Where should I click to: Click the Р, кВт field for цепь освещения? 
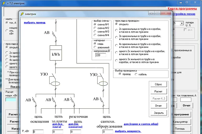pyautogui.click(x=38, y=132)
